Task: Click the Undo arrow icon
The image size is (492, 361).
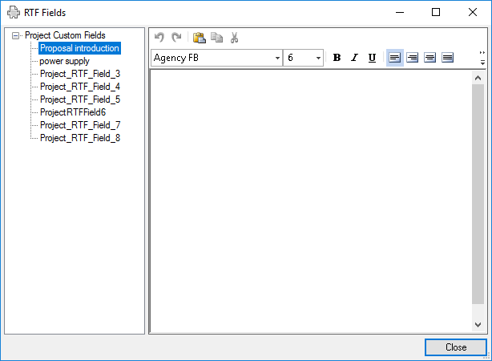Action: pyautogui.click(x=159, y=38)
